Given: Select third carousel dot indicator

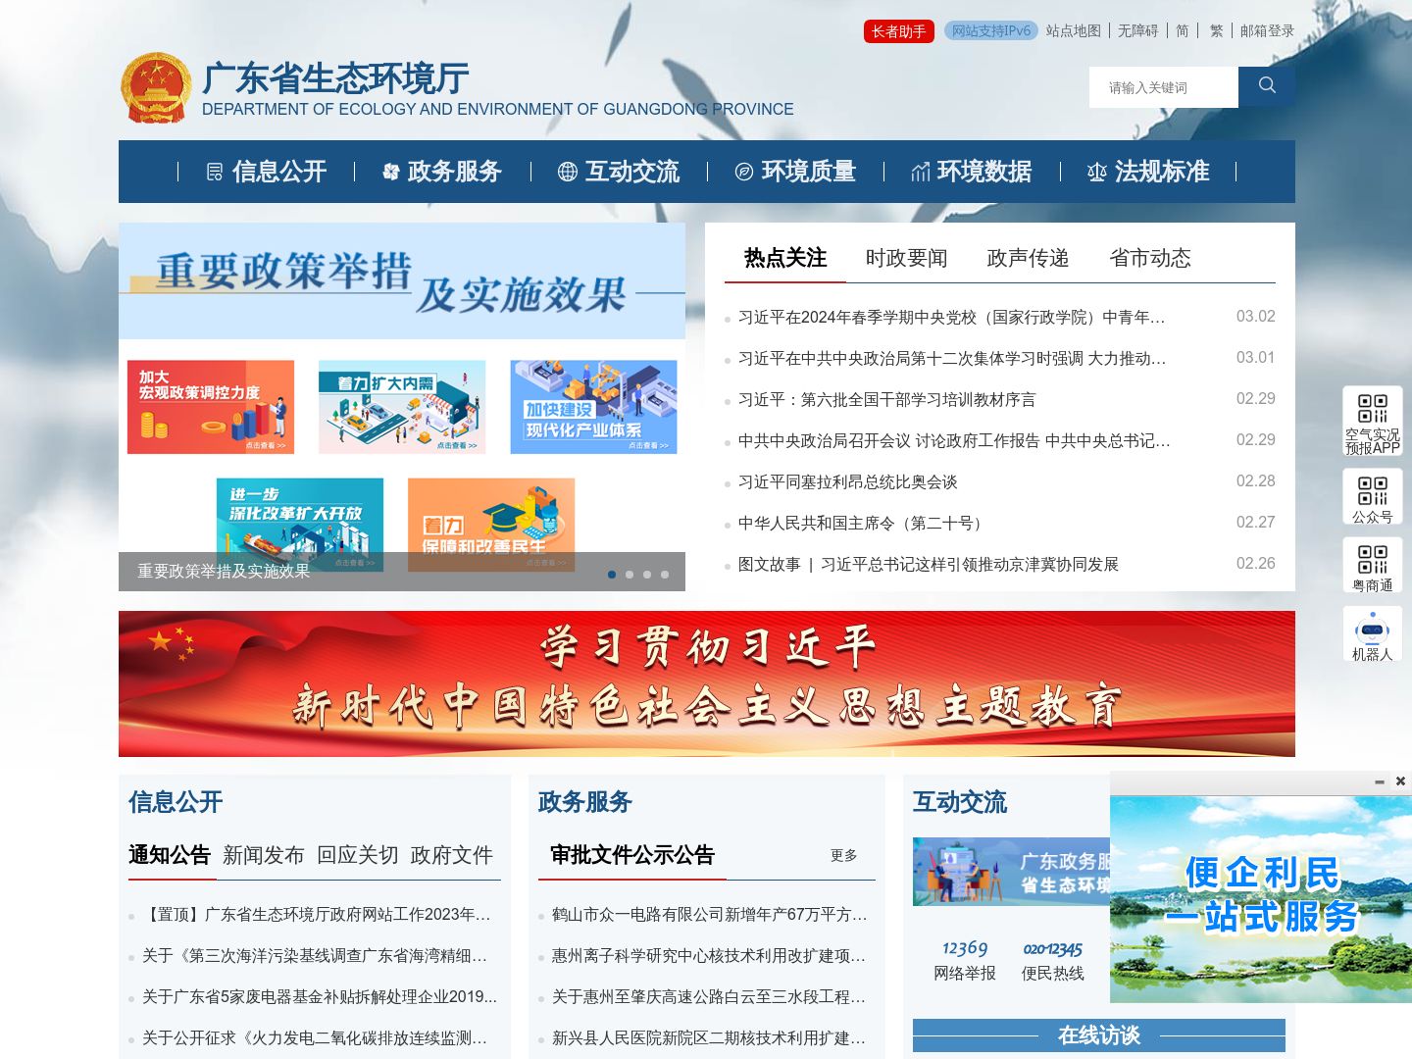Looking at the screenshot, I should [x=647, y=575].
